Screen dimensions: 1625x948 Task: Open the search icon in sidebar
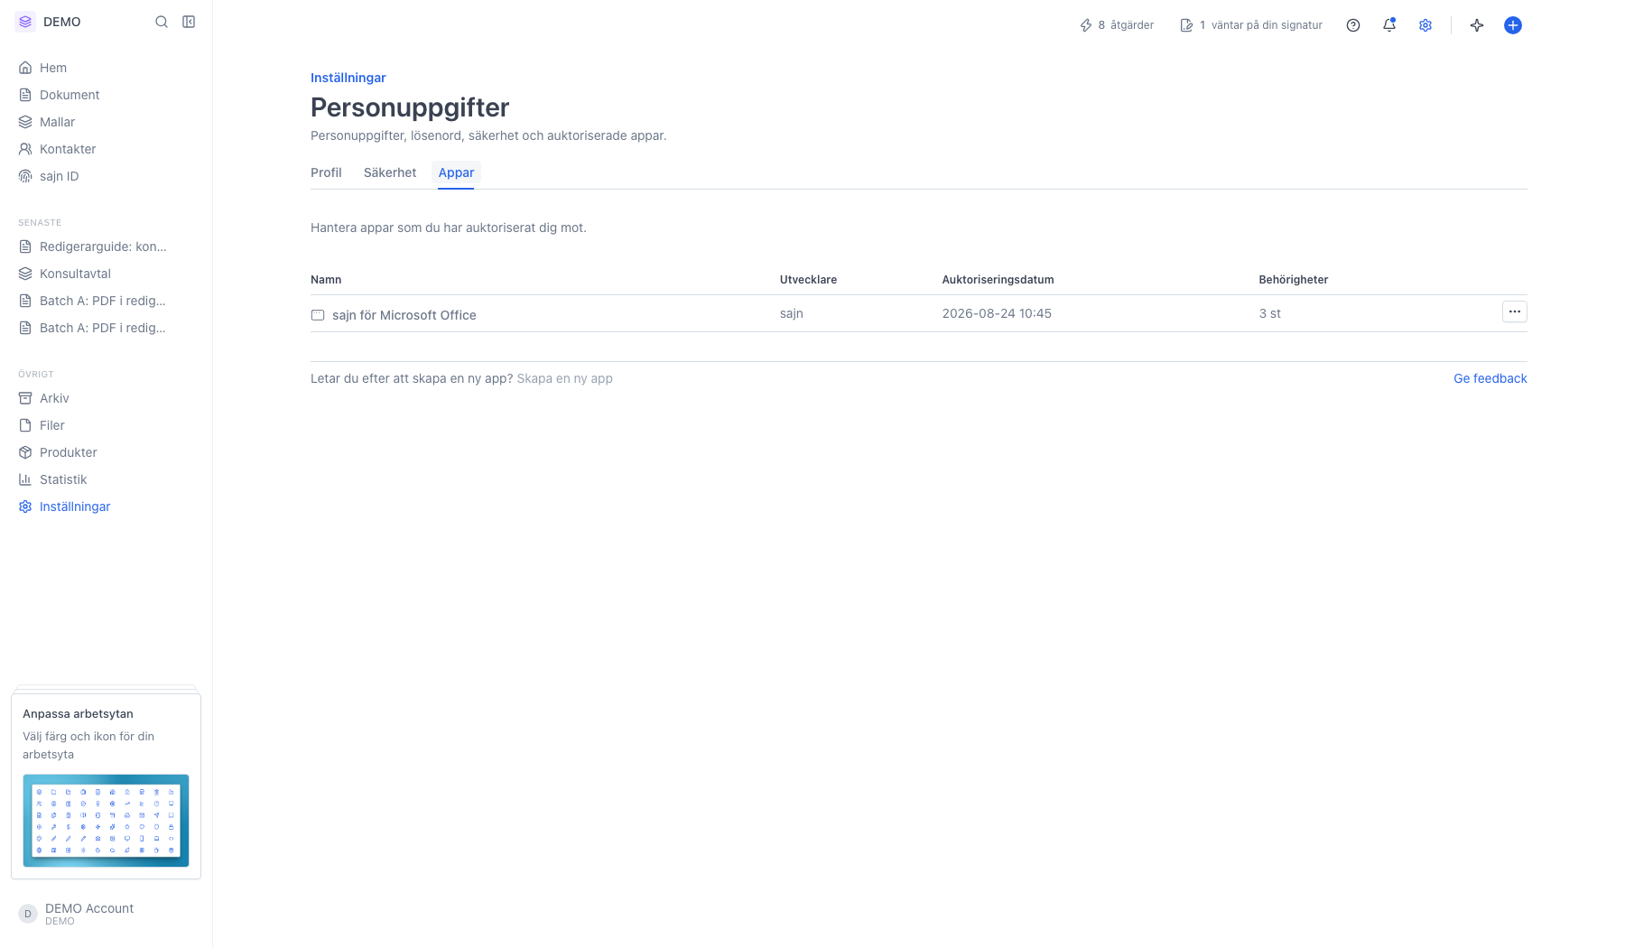pyautogui.click(x=162, y=22)
